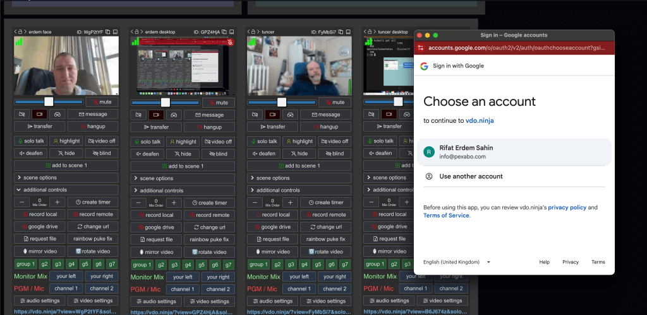Click the window icon beside ID GPZ4HjA
The image size is (647, 315).
(x=233, y=31)
